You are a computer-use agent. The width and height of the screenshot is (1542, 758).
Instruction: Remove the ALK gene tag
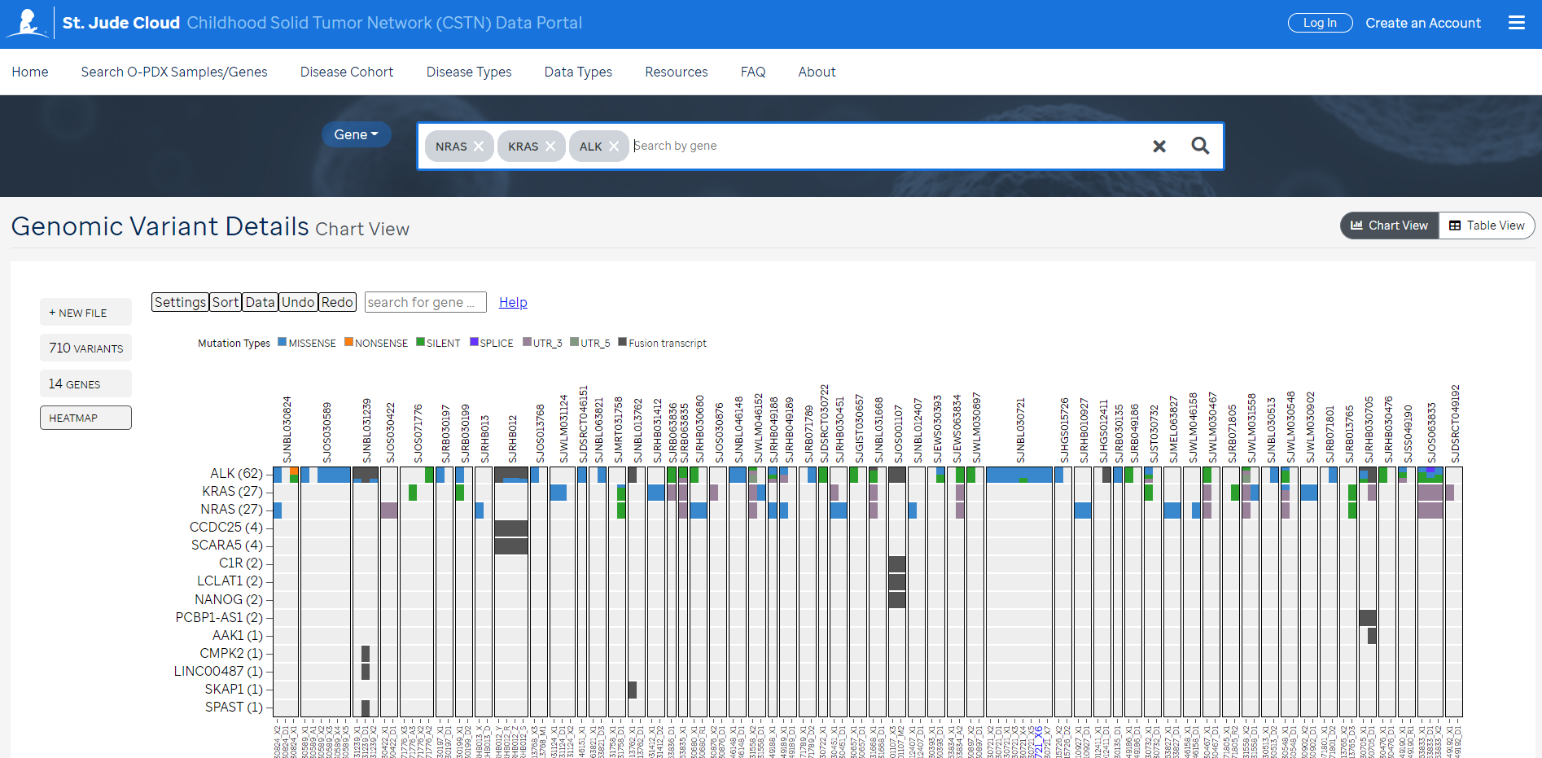coord(614,147)
